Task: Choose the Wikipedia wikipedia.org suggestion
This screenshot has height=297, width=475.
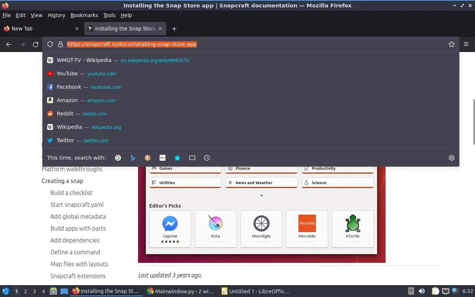Action: pos(251,127)
